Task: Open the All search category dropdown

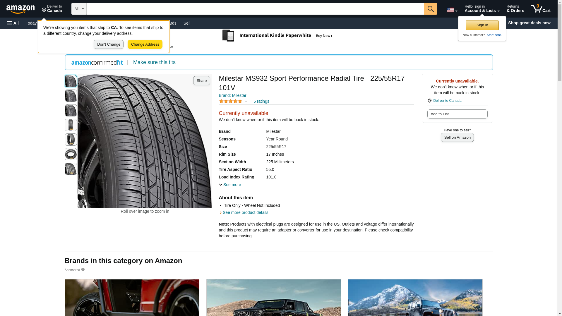Action: (79, 9)
